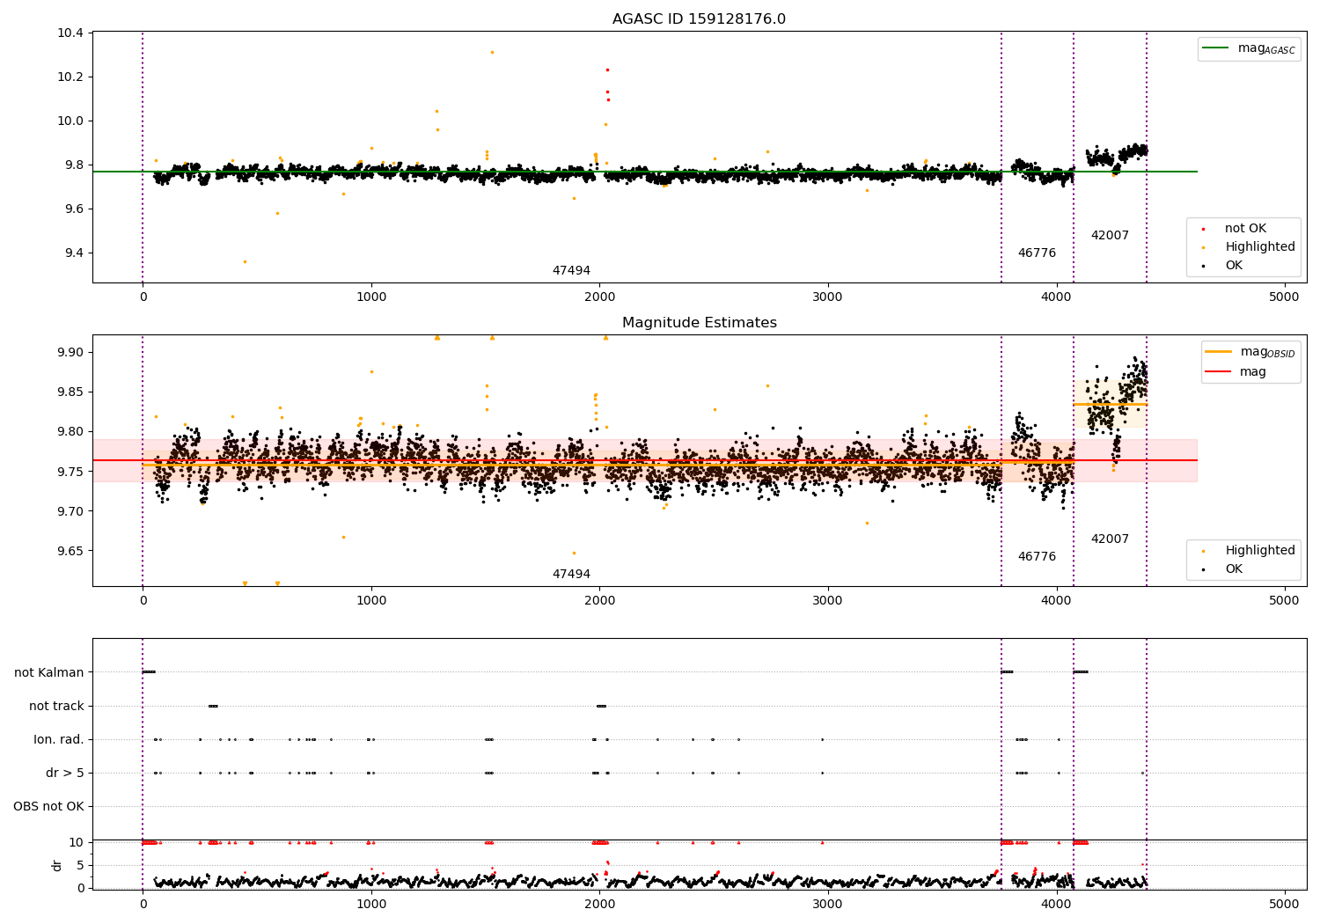This screenshot has height=924, width=1320.
Task: Click the green mag AGASC legend line
Action: (x=1215, y=48)
